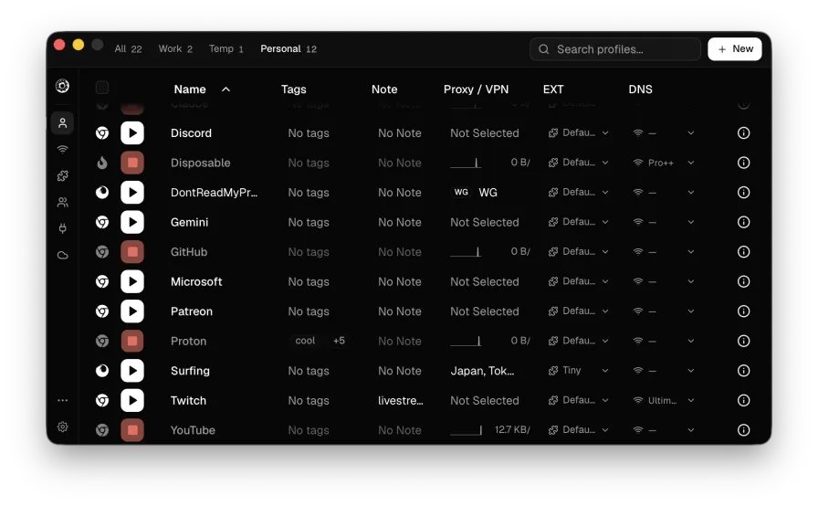Open Microsoft extension group dropdown

[578, 281]
